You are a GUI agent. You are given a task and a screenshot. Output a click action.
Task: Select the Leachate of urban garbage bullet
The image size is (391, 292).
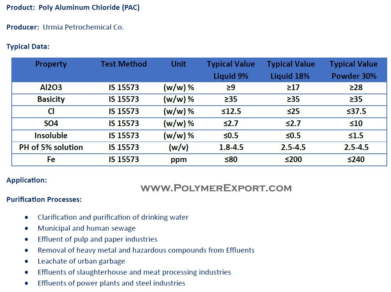point(81,261)
